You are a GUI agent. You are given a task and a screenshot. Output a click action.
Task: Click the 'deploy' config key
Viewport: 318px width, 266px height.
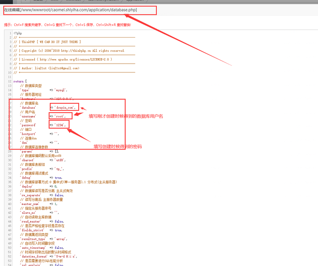coord(26,186)
